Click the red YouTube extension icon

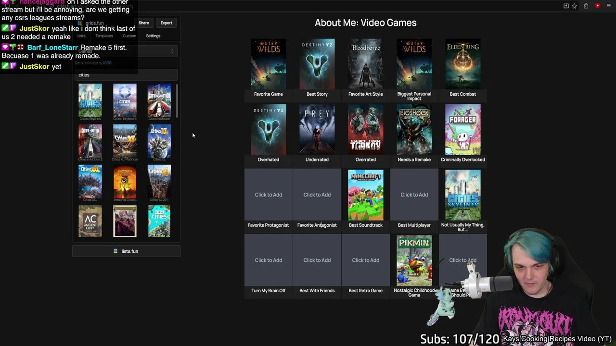[597, 6]
